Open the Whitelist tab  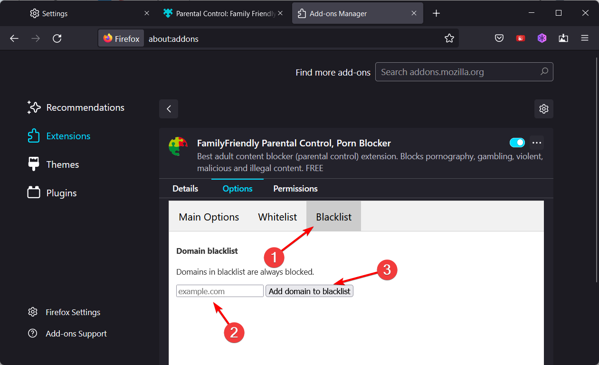(x=277, y=217)
